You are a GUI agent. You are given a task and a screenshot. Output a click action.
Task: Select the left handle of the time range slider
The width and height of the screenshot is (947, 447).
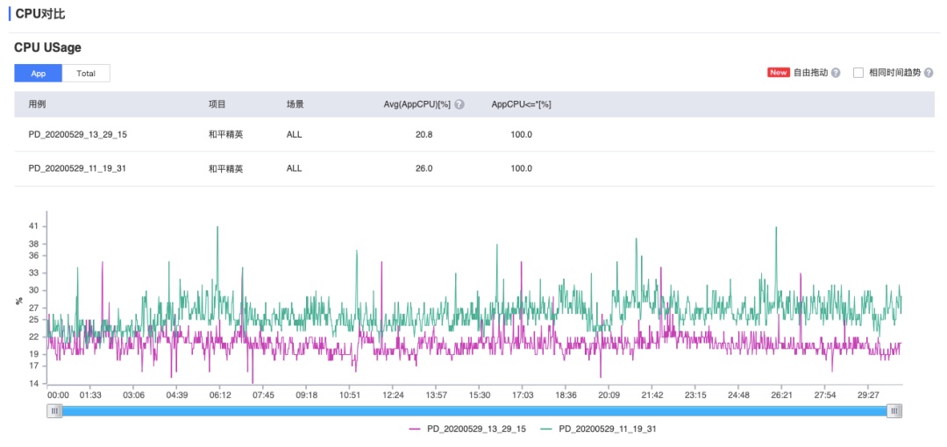click(x=55, y=411)
